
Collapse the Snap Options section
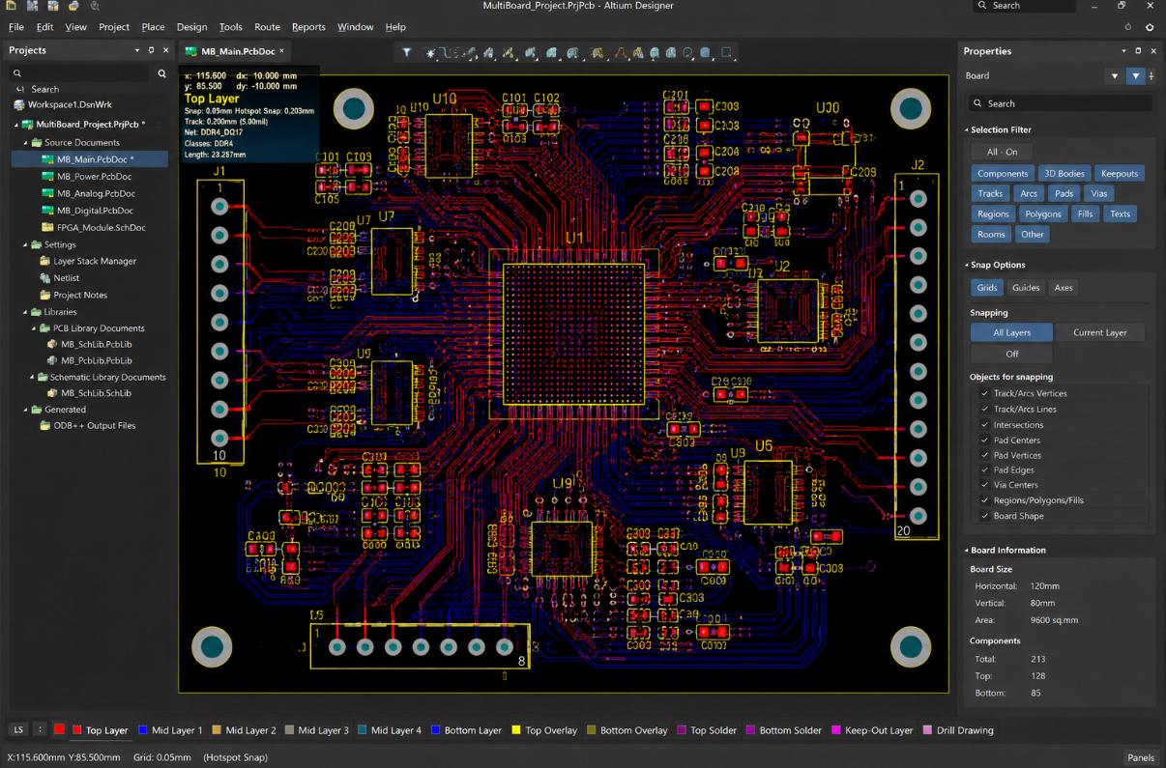967,265
